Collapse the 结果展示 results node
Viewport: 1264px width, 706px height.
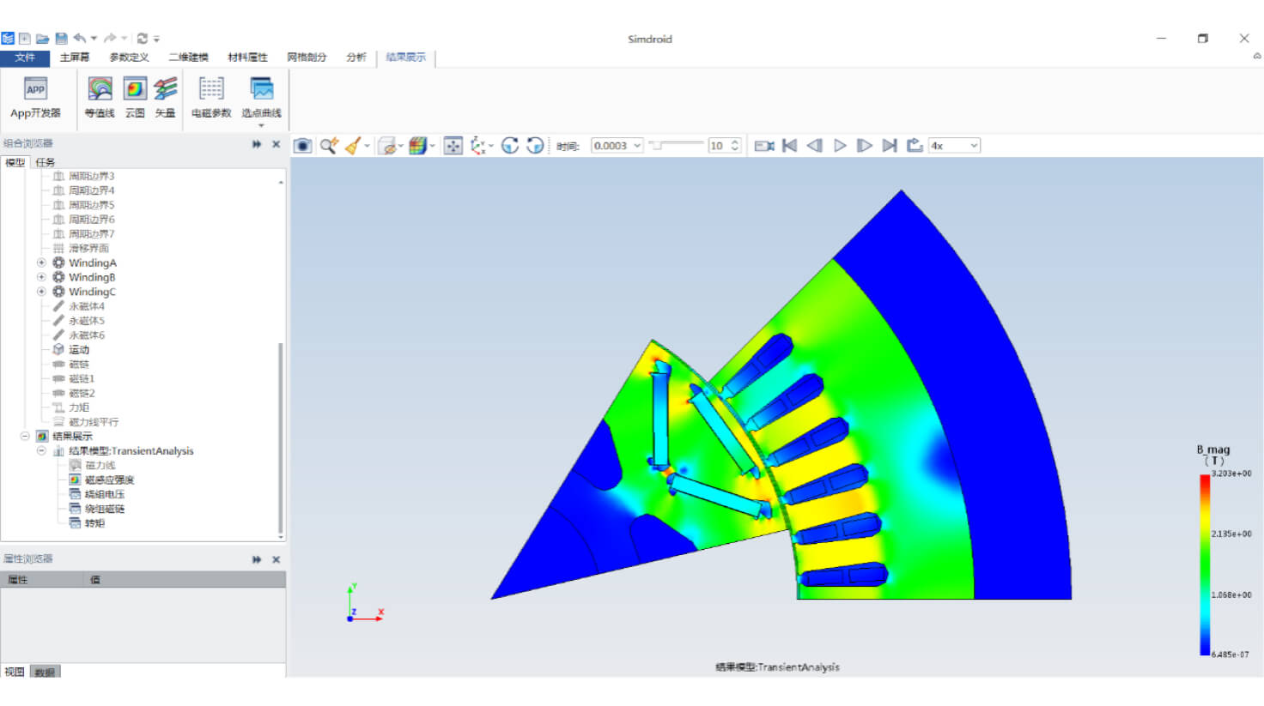coord(25,436)
